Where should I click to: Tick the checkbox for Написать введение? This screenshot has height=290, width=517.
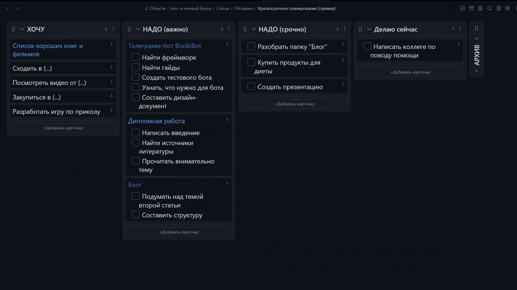[x=136, y=132]
